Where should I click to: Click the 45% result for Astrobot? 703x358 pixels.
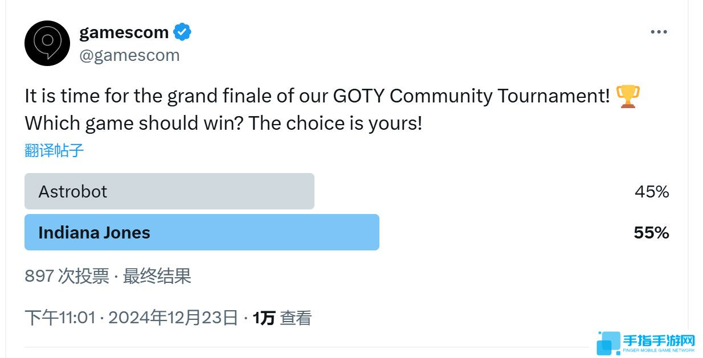pyautogui.click(x=652, y=192)
